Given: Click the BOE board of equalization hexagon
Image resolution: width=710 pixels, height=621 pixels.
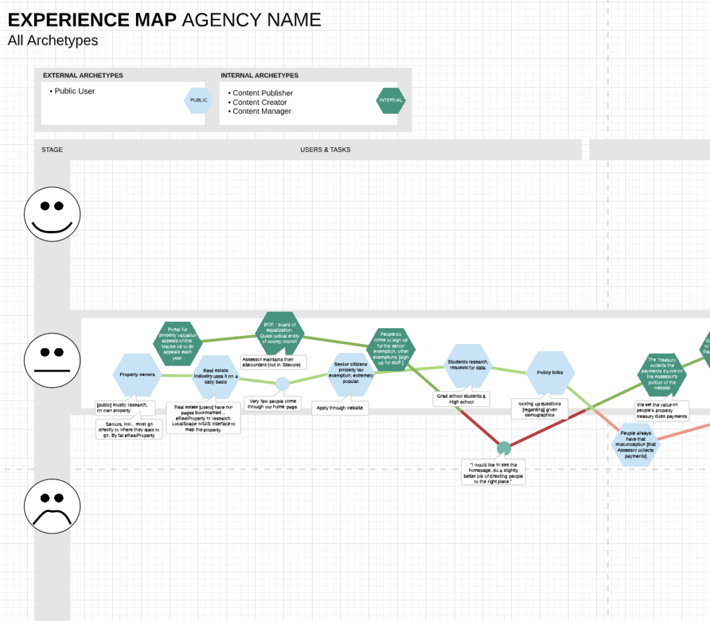Looking at the screenshot, I should (x=279, y=334).
